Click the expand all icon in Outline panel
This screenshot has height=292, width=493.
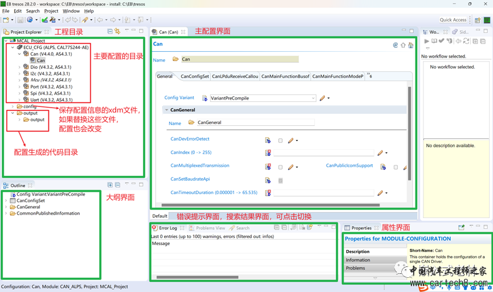click(110, 185)
